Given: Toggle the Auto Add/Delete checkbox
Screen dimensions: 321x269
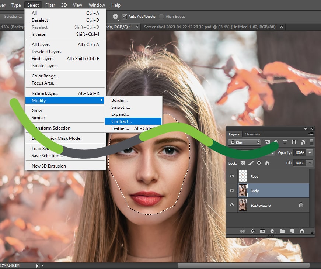Looking at the screenshot, I should 124,16.
